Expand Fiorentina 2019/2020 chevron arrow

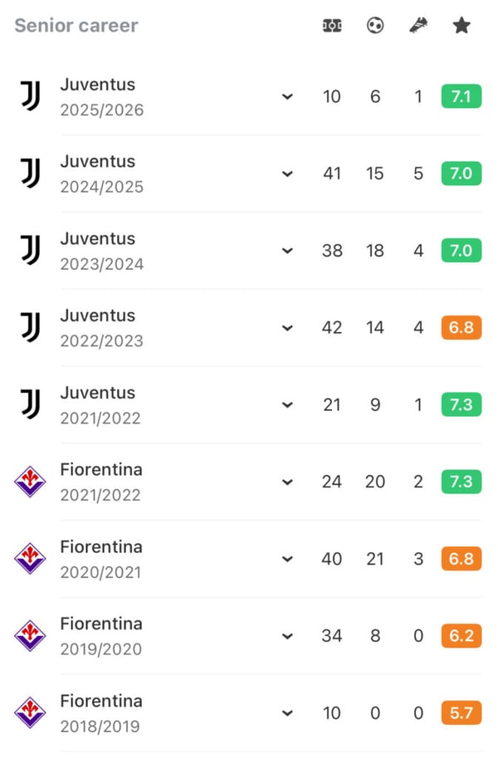(x=287, y=637)
